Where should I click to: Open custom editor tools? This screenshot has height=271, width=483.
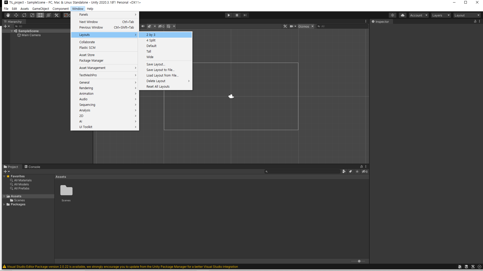tap(57, 15)
